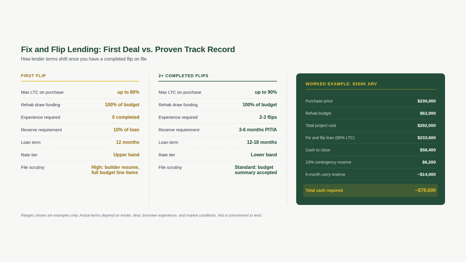Click 'File scrutiny' label under 2+ COMPLETED FLIPS

[x=170, y=167]
